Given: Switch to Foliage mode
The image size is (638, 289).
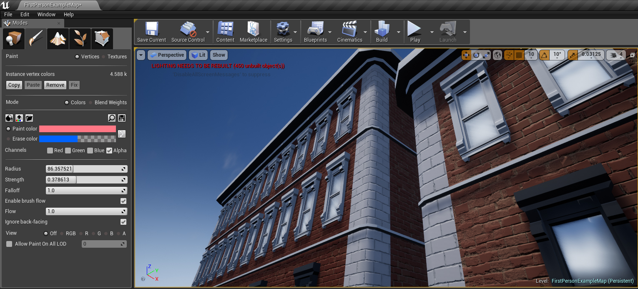Looking at the screenshot, I should (x=80, y=38).
